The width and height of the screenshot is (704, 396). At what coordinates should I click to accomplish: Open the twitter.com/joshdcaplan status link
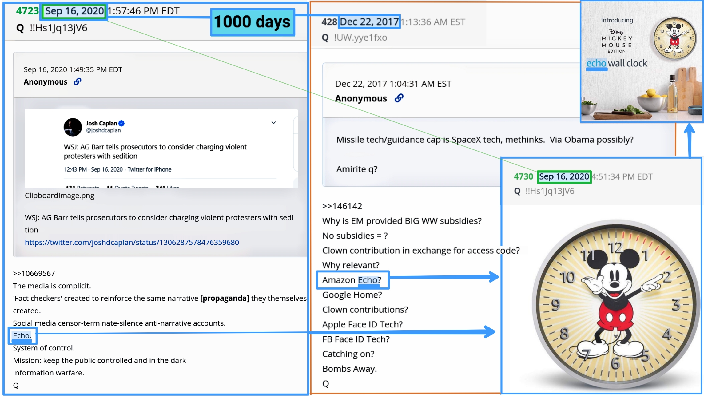coord(132,242)
